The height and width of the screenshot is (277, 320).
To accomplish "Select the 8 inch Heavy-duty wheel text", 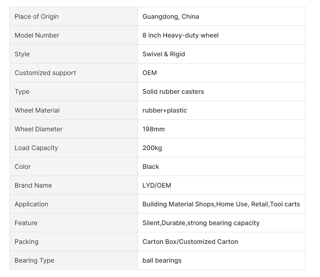I will pyautogui.click(x=181, y=35).
